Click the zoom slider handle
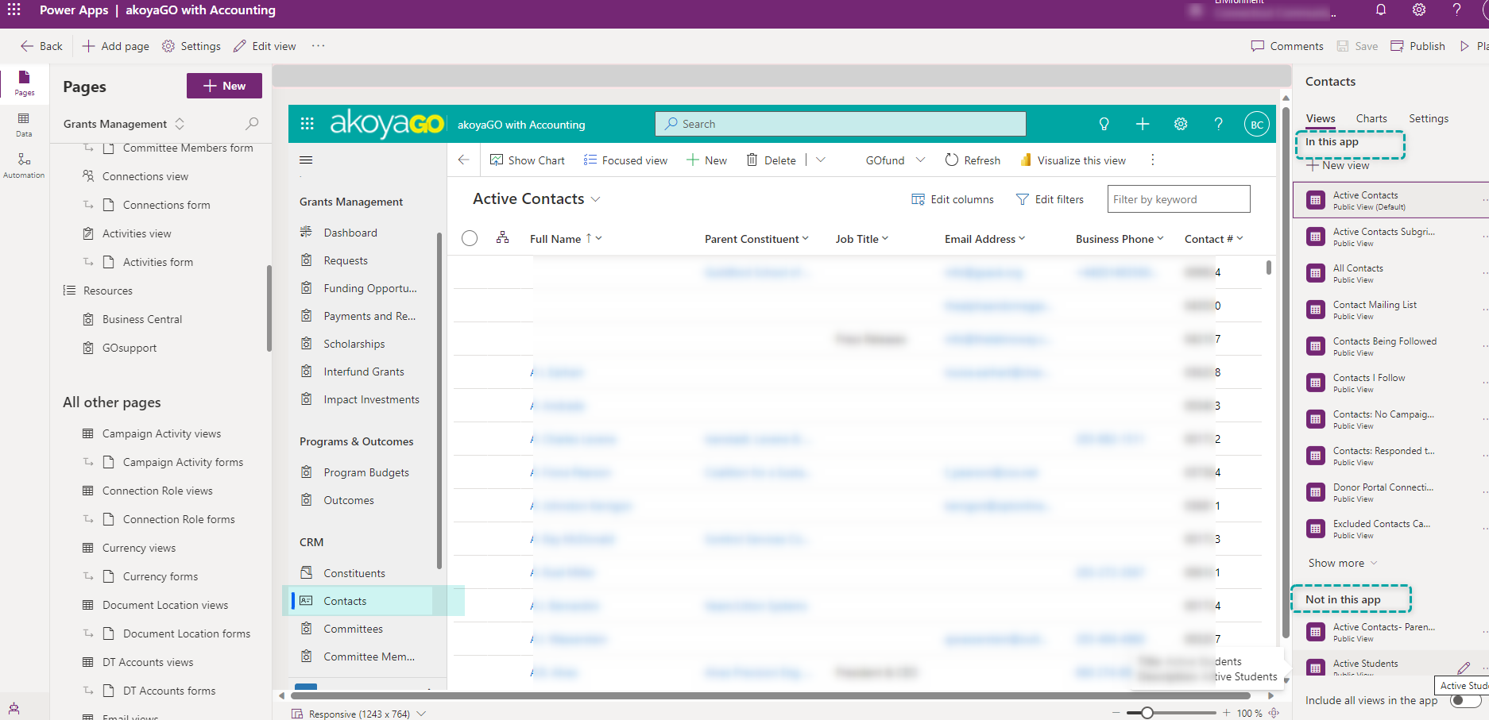The width and height of the screenshot is (1489, 720). (1147, 713)
